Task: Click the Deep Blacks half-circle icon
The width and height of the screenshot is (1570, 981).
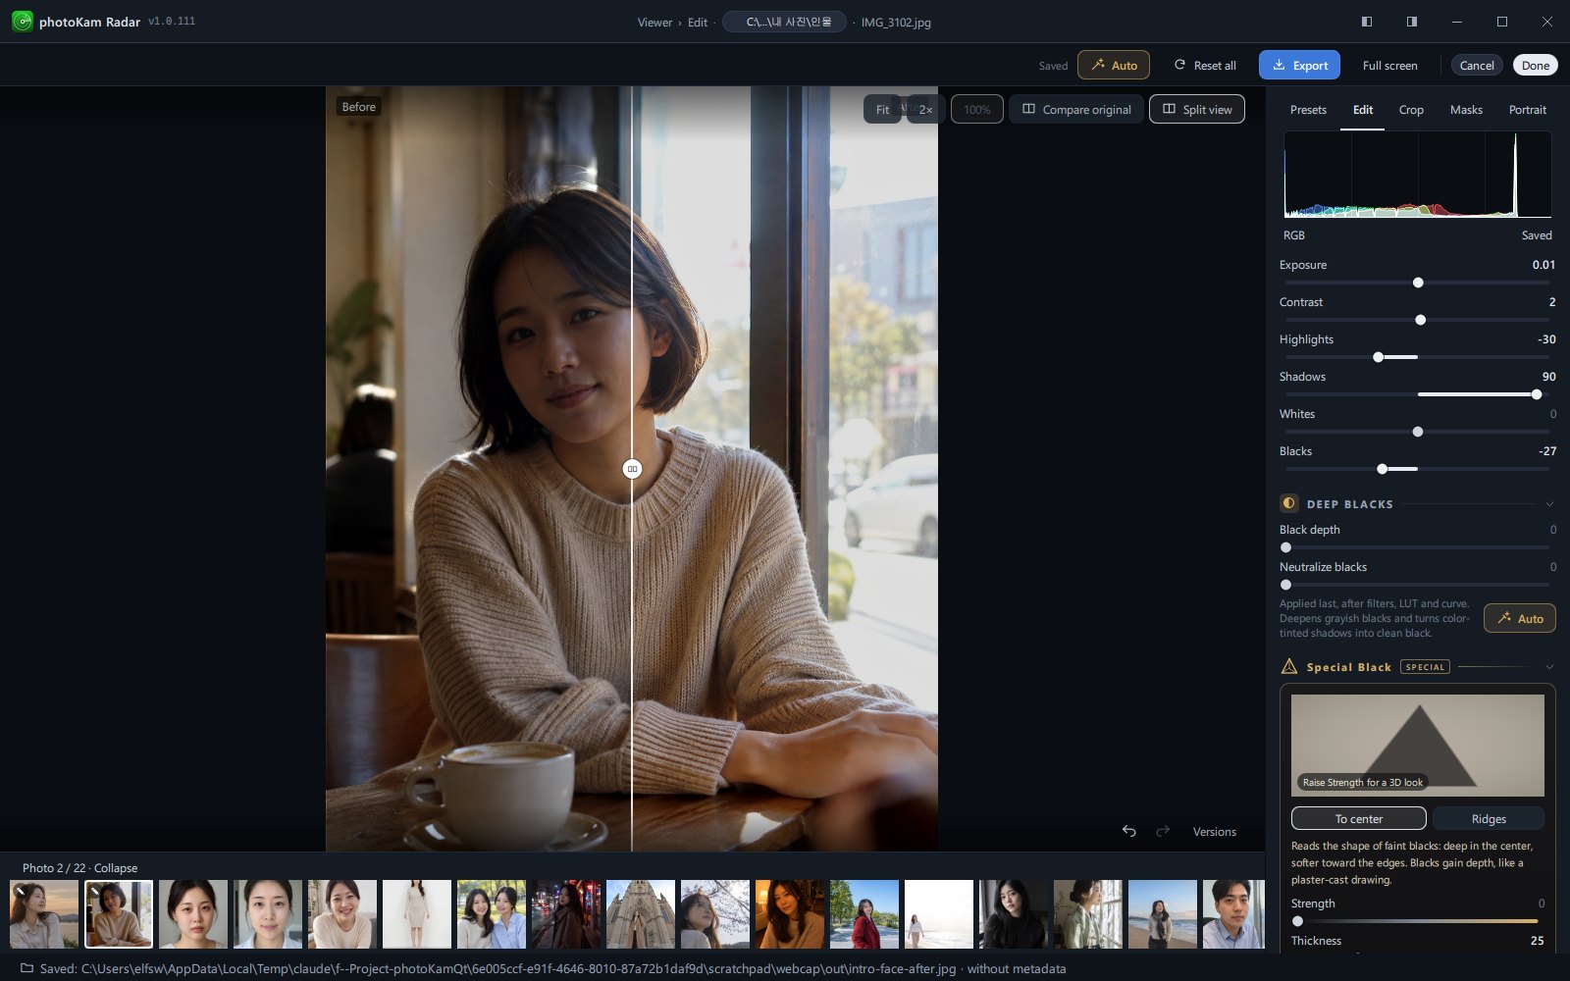Action: click(1289, 503)
